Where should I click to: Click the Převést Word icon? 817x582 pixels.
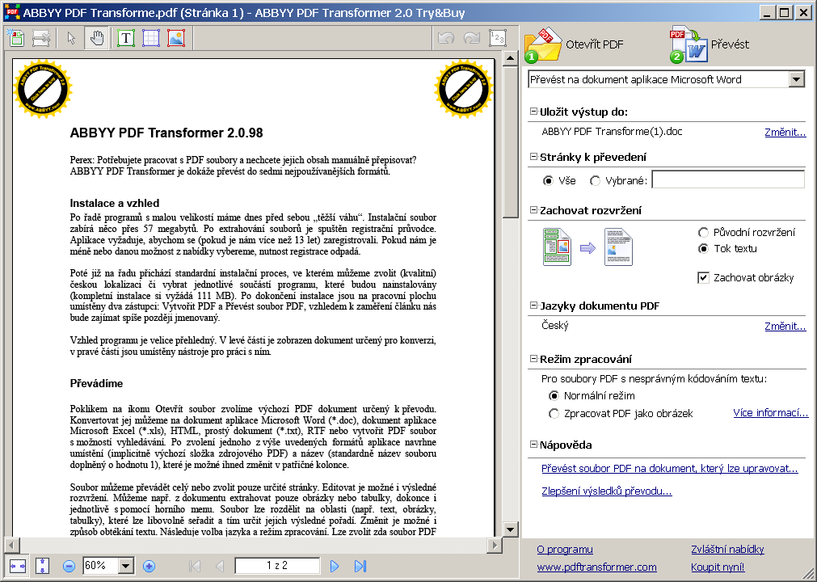(688, 44)
